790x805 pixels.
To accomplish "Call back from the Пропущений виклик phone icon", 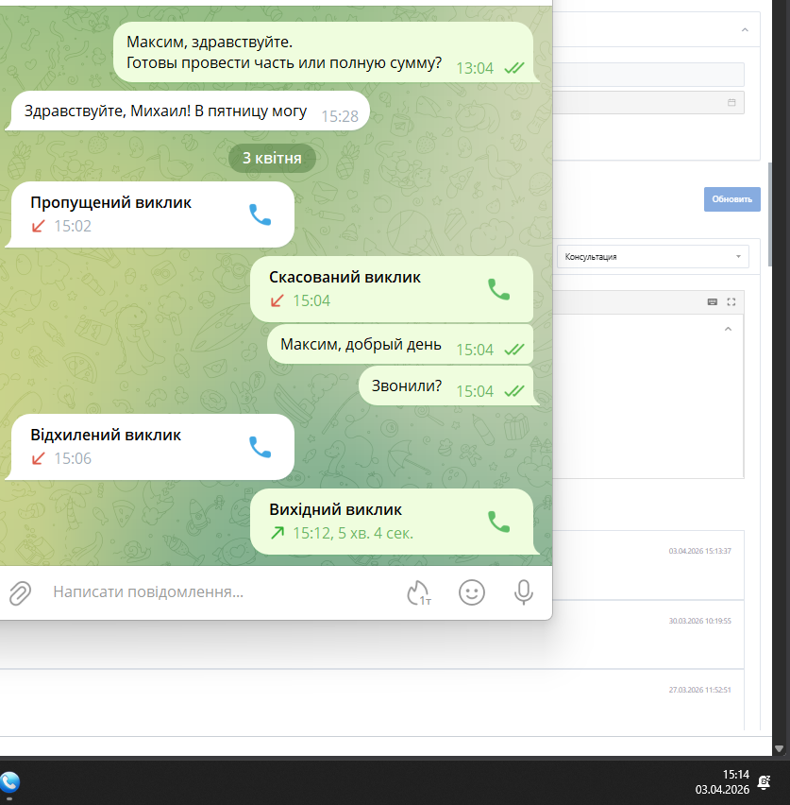I will click(x=260, y=214).
